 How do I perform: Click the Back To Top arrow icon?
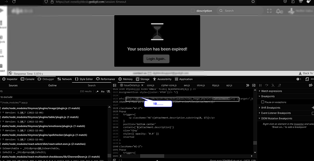pyautogui.click(x=300, y=73)
